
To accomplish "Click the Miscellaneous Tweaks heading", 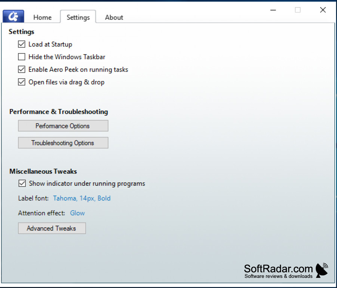I will 43,171.
